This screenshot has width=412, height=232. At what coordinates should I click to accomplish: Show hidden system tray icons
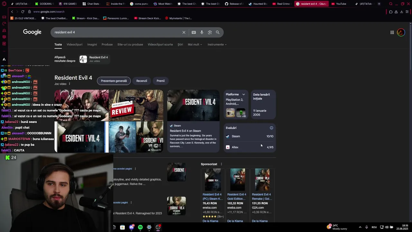(x=360, y=227)
